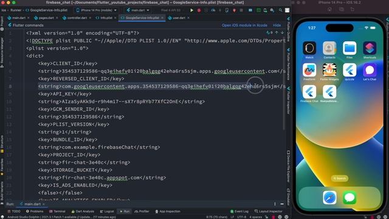The width and height of the screenshot is (389, 219).
Task: Click the red debug bug icon
Action: 199,10
